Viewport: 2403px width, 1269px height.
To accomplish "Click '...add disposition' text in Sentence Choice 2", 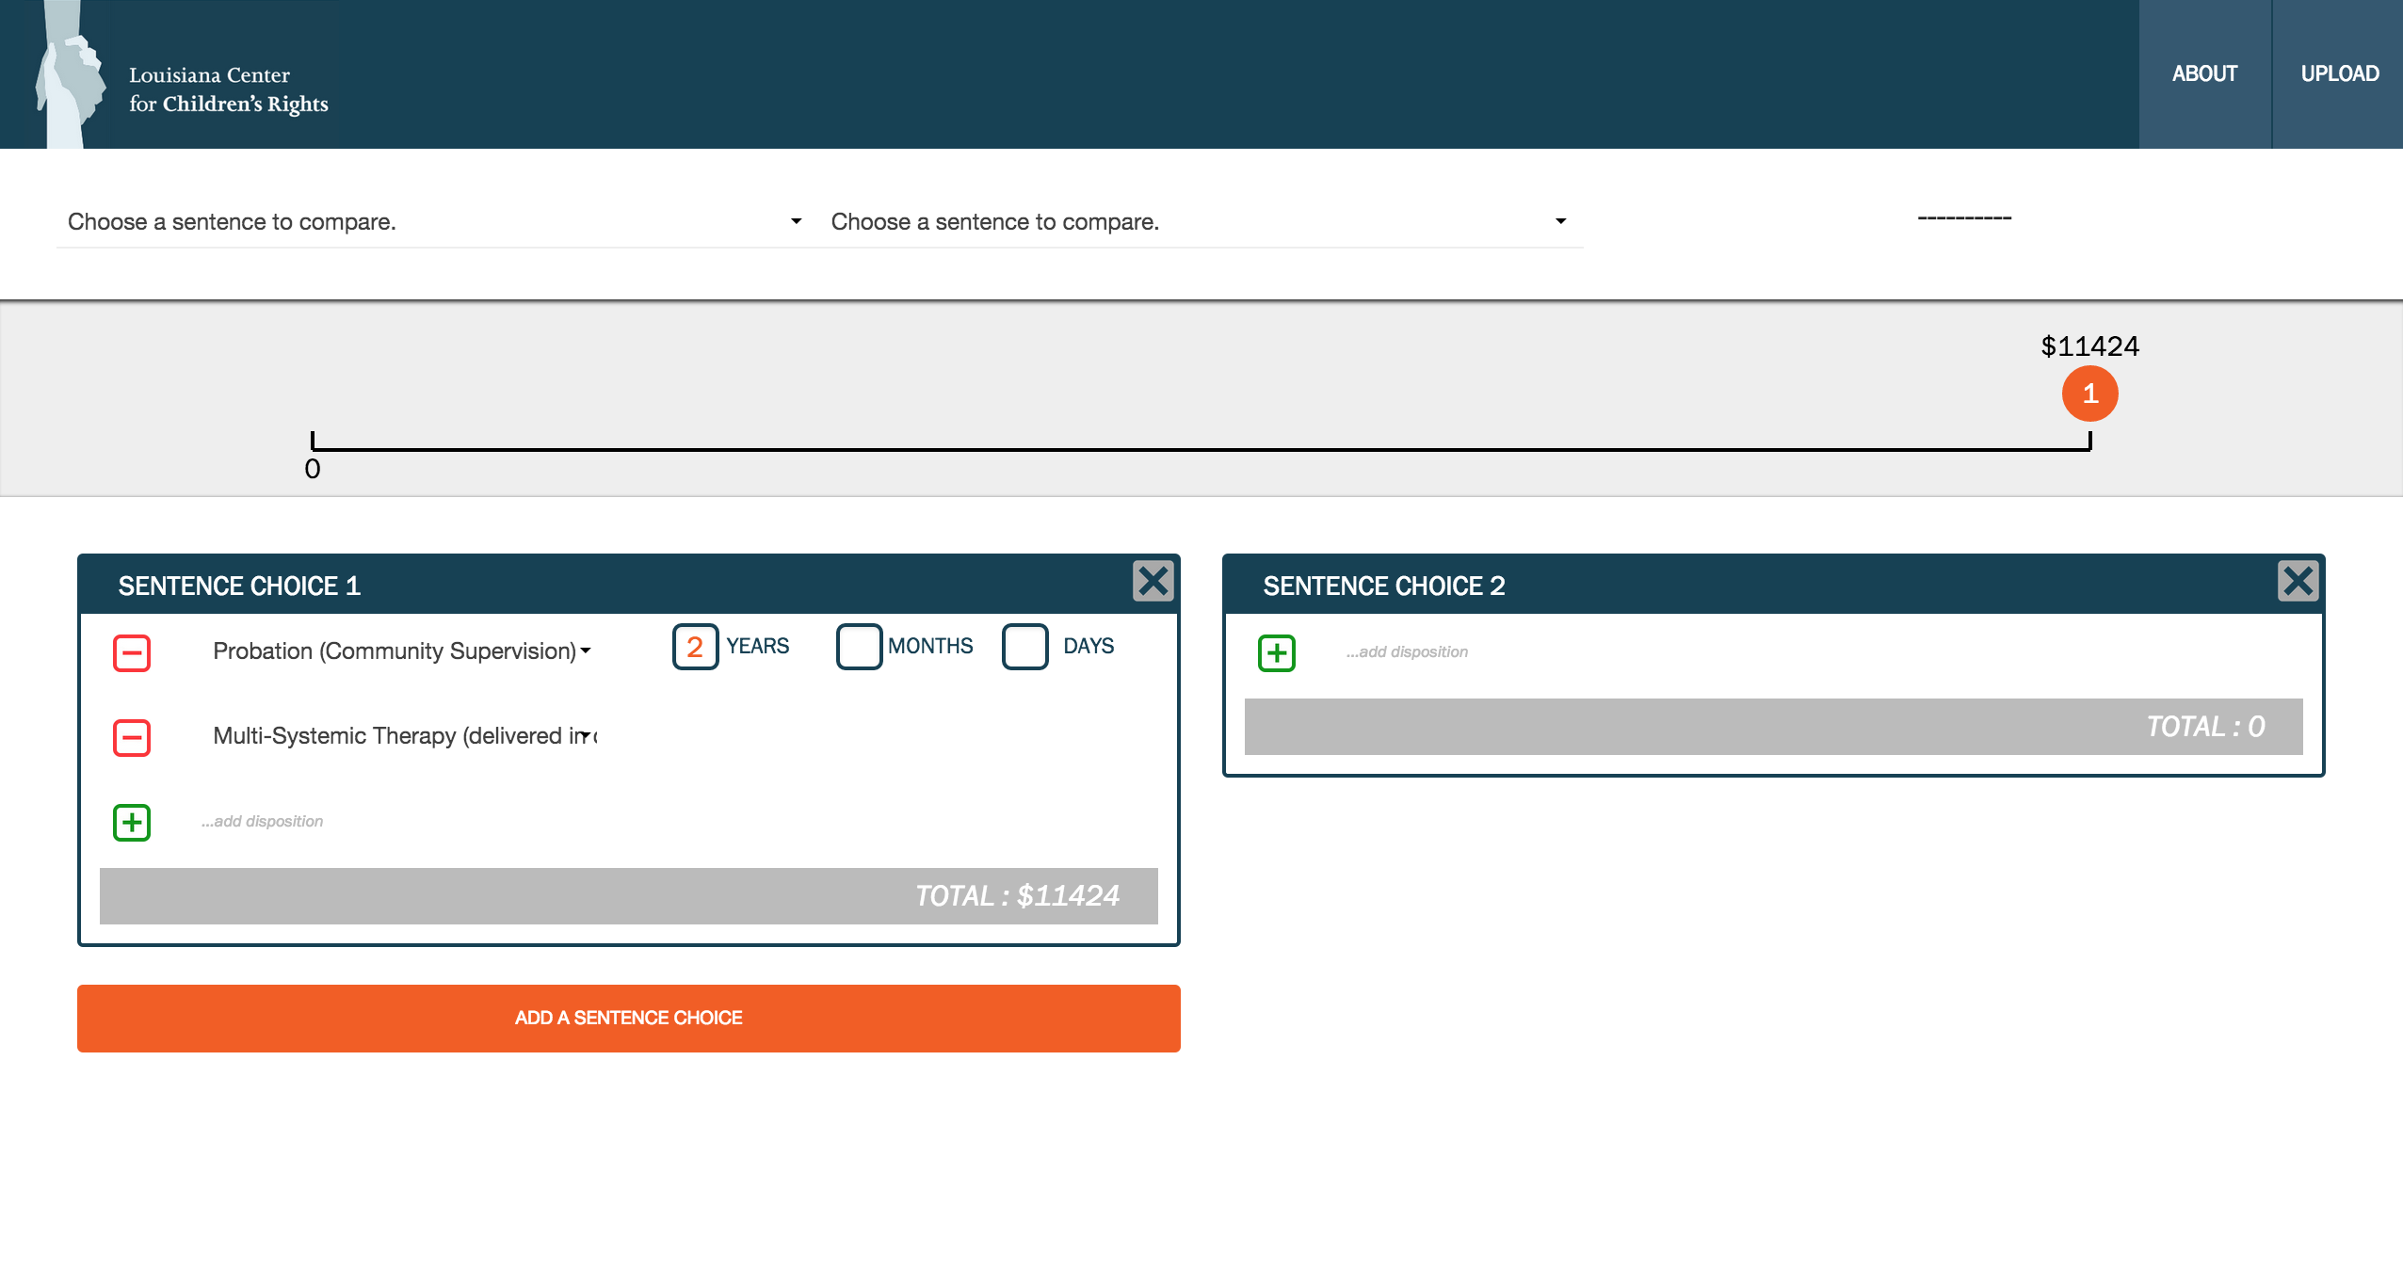I will (x=1406, y=651).
